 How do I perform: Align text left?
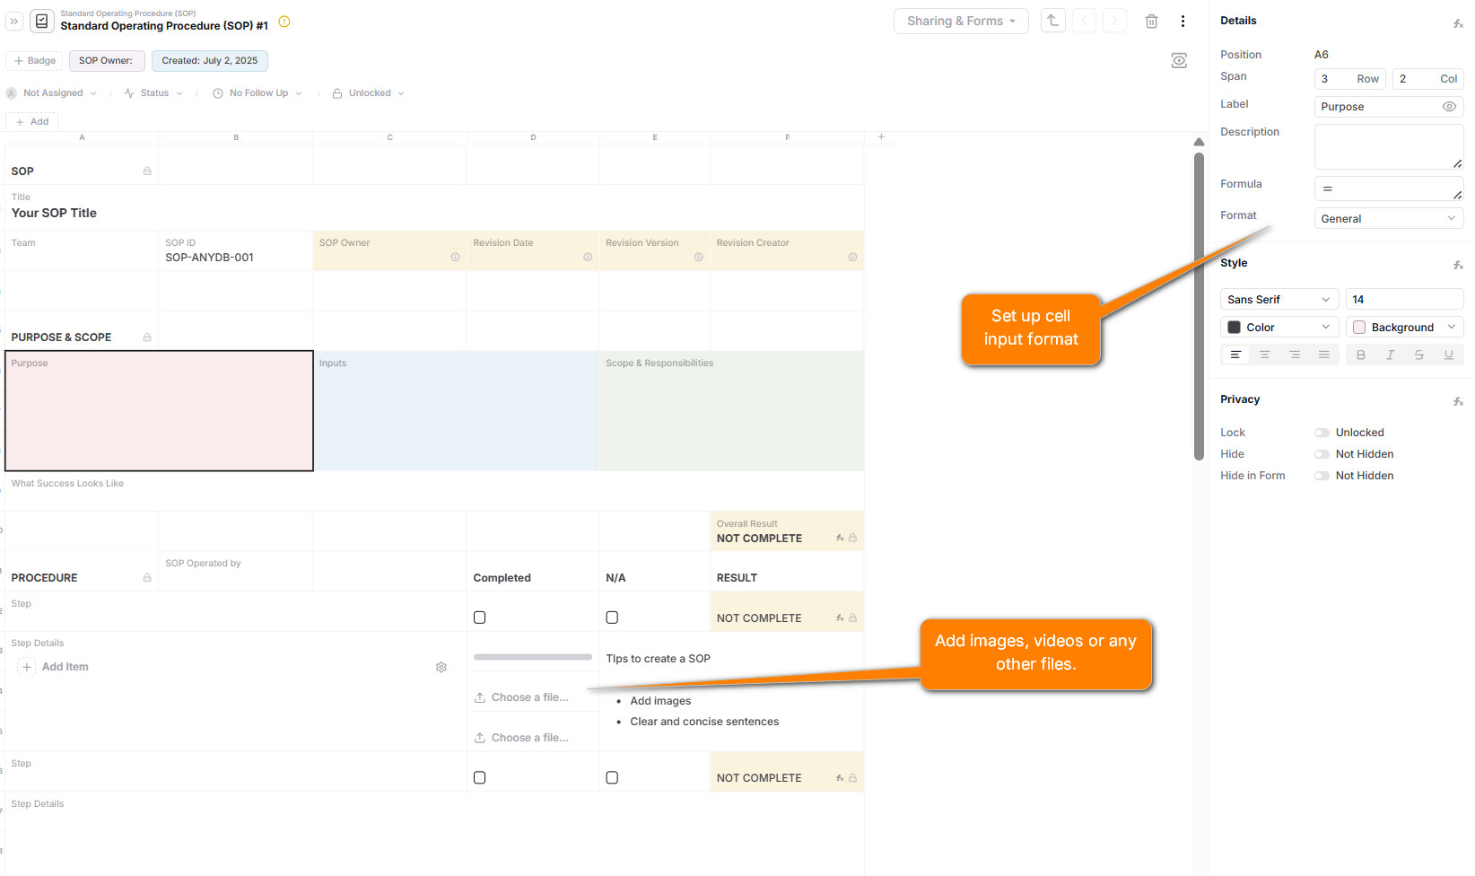point(1235,355)
